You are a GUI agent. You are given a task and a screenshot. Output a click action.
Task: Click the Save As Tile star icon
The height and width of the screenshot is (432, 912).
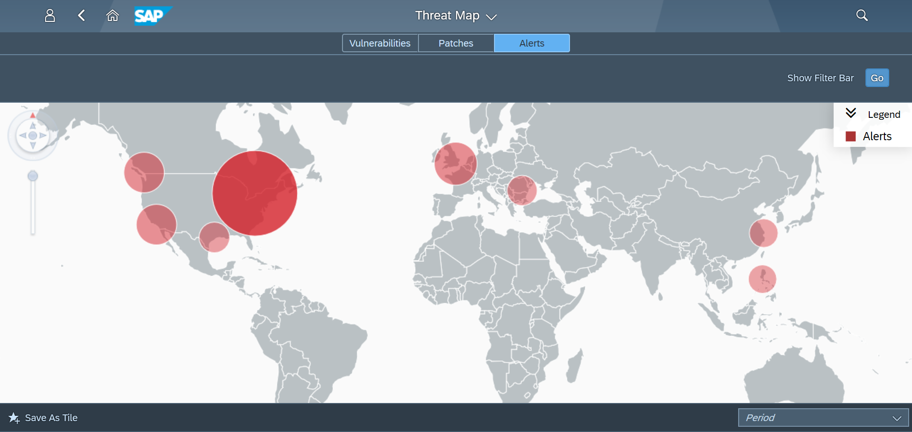pyautogui.click(x=14, y=418)
